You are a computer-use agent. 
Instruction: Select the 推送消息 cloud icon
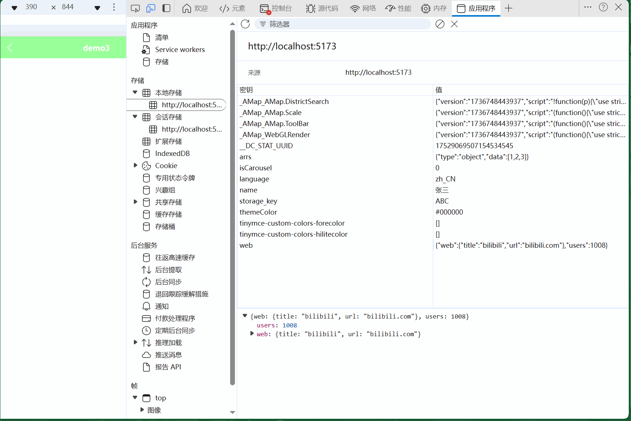click(146, 355)
